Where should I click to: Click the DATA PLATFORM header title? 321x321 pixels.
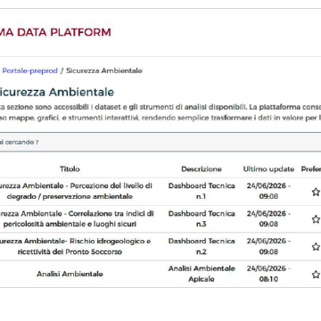pos(55,32)
